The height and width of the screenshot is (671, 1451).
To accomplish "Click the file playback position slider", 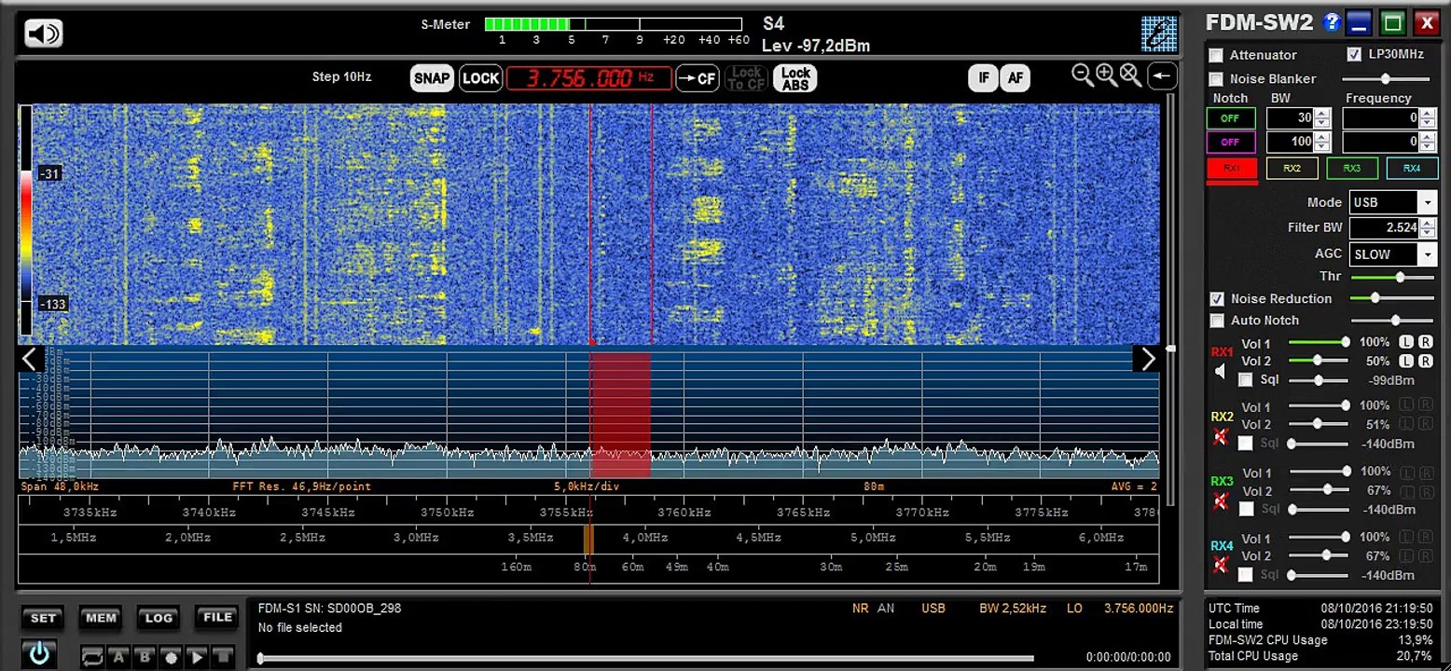I will tap(646, 658).
